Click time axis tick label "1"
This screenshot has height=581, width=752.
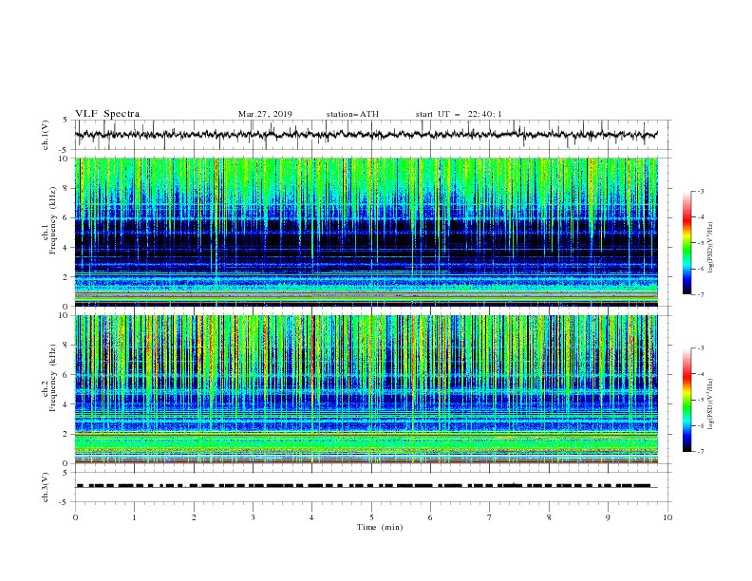coord(134,517)
